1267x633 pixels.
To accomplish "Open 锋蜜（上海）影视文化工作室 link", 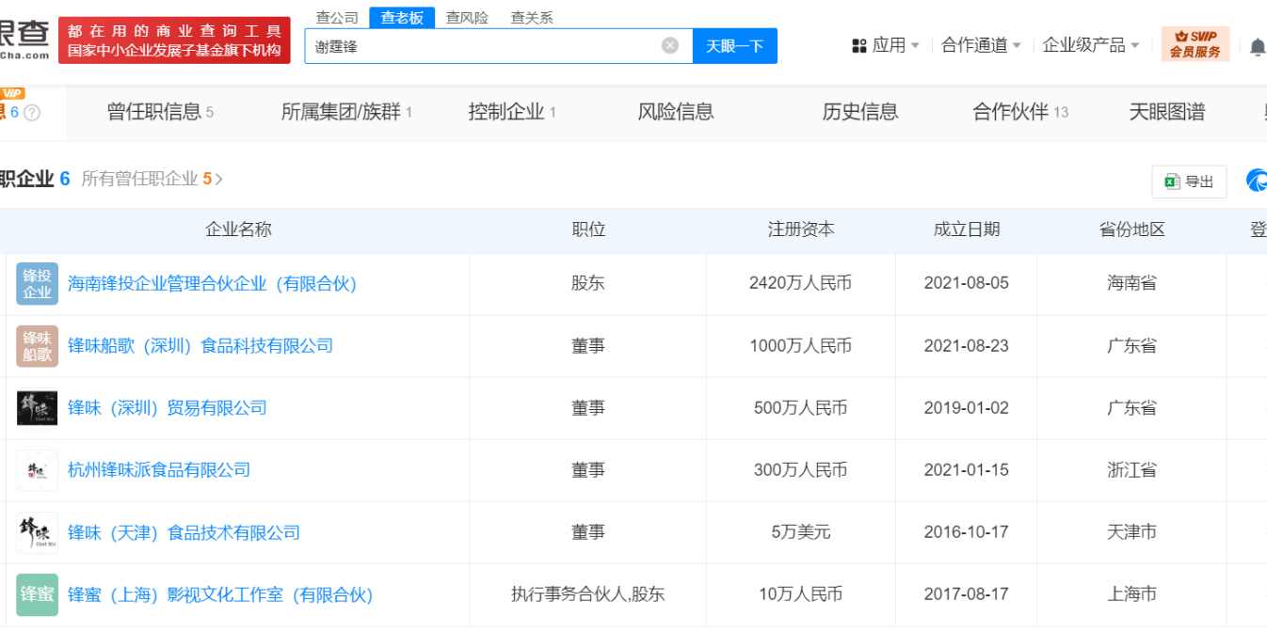I will [x=221, y=594].
